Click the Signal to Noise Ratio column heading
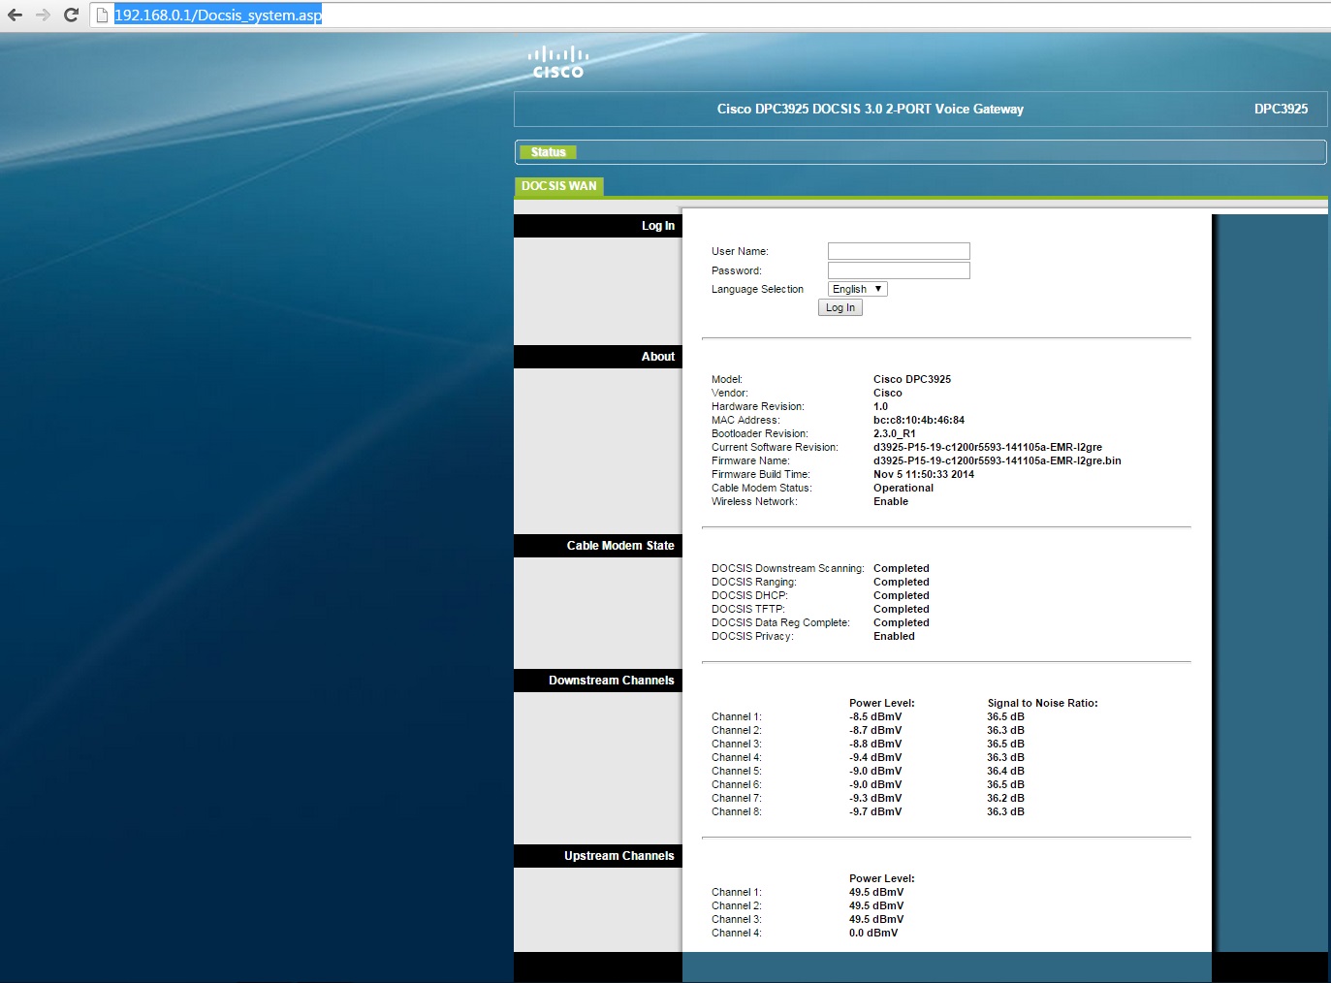 [1042, 703]
